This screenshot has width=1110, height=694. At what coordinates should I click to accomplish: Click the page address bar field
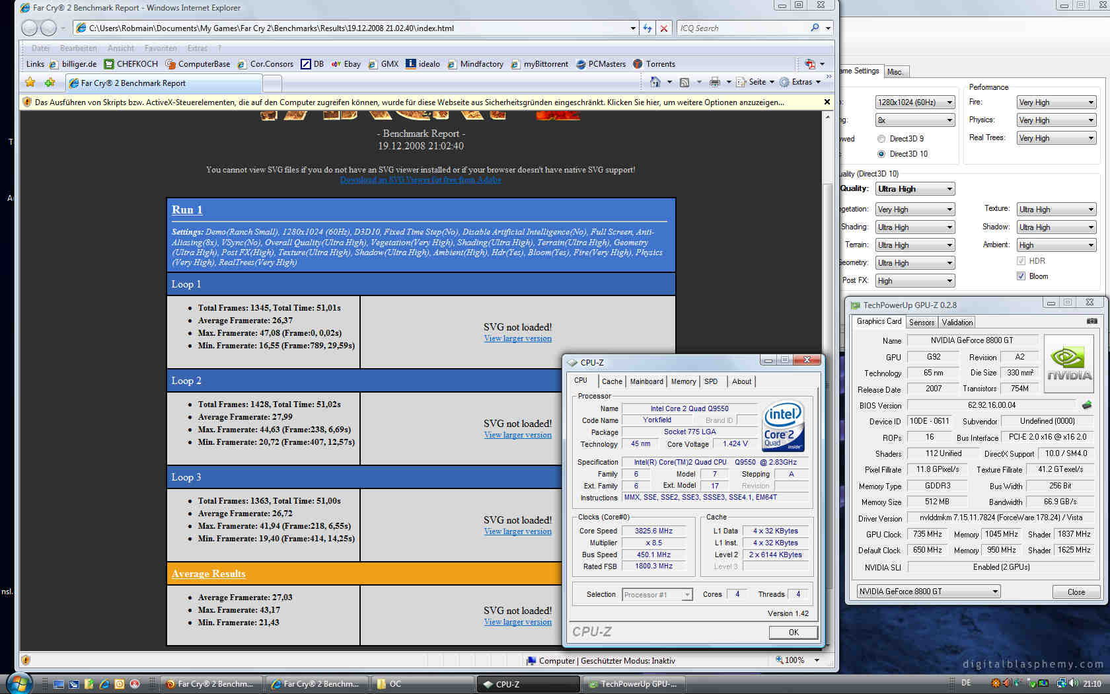click(x=357, y=28)
